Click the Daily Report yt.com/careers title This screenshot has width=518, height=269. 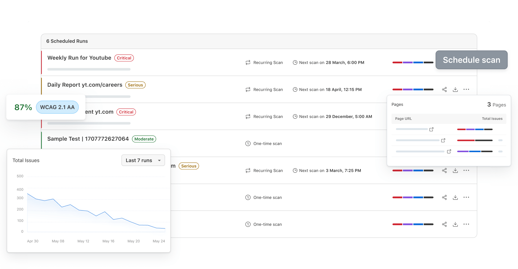[x=85, y=85]
